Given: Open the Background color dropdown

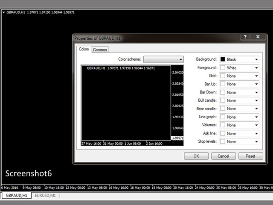Looking at the screenshot, I should click(239, 60).
